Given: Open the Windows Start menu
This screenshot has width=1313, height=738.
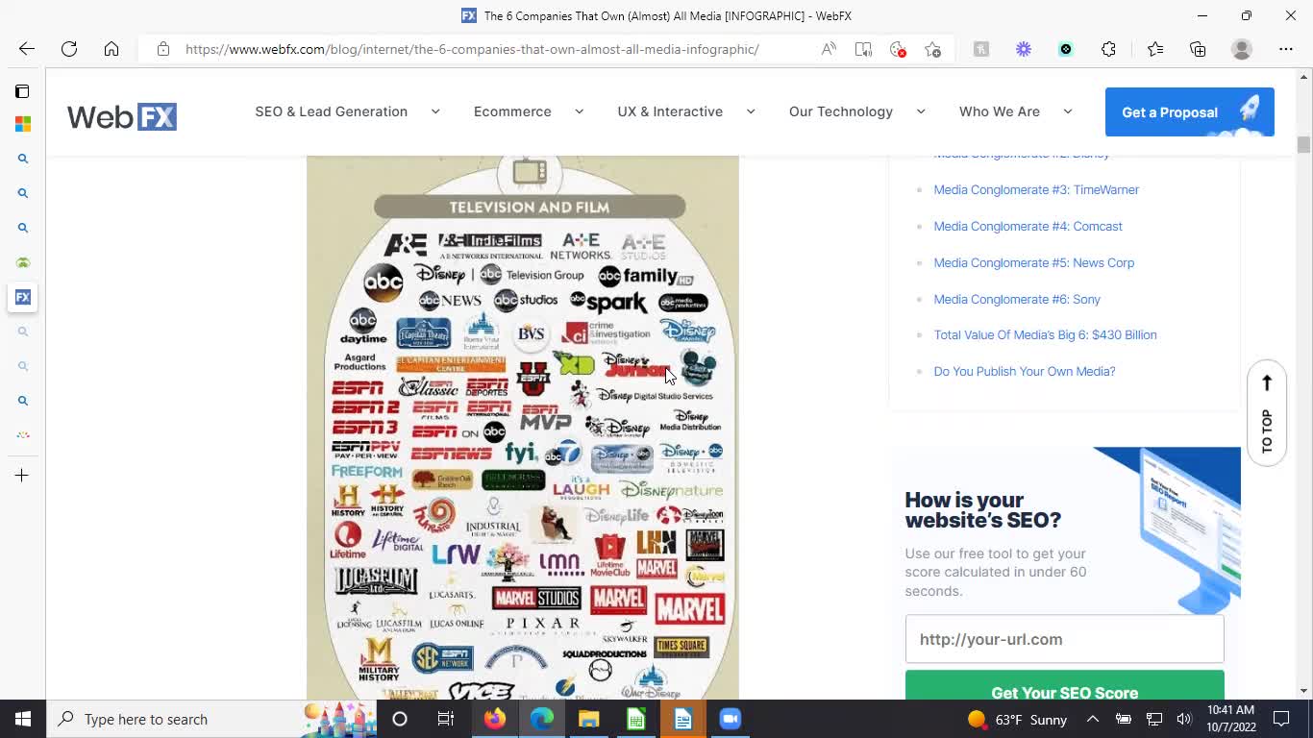Looking at the screenshot, I should tap(23, 719).
